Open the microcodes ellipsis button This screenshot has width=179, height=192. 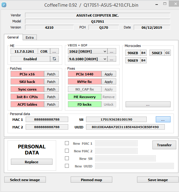148,104
